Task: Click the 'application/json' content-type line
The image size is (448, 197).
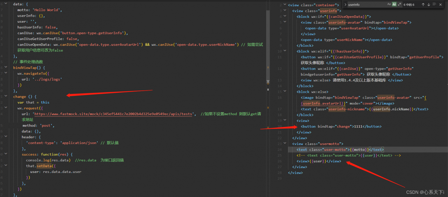Action: pyautogui.click(x=72, y=143)
